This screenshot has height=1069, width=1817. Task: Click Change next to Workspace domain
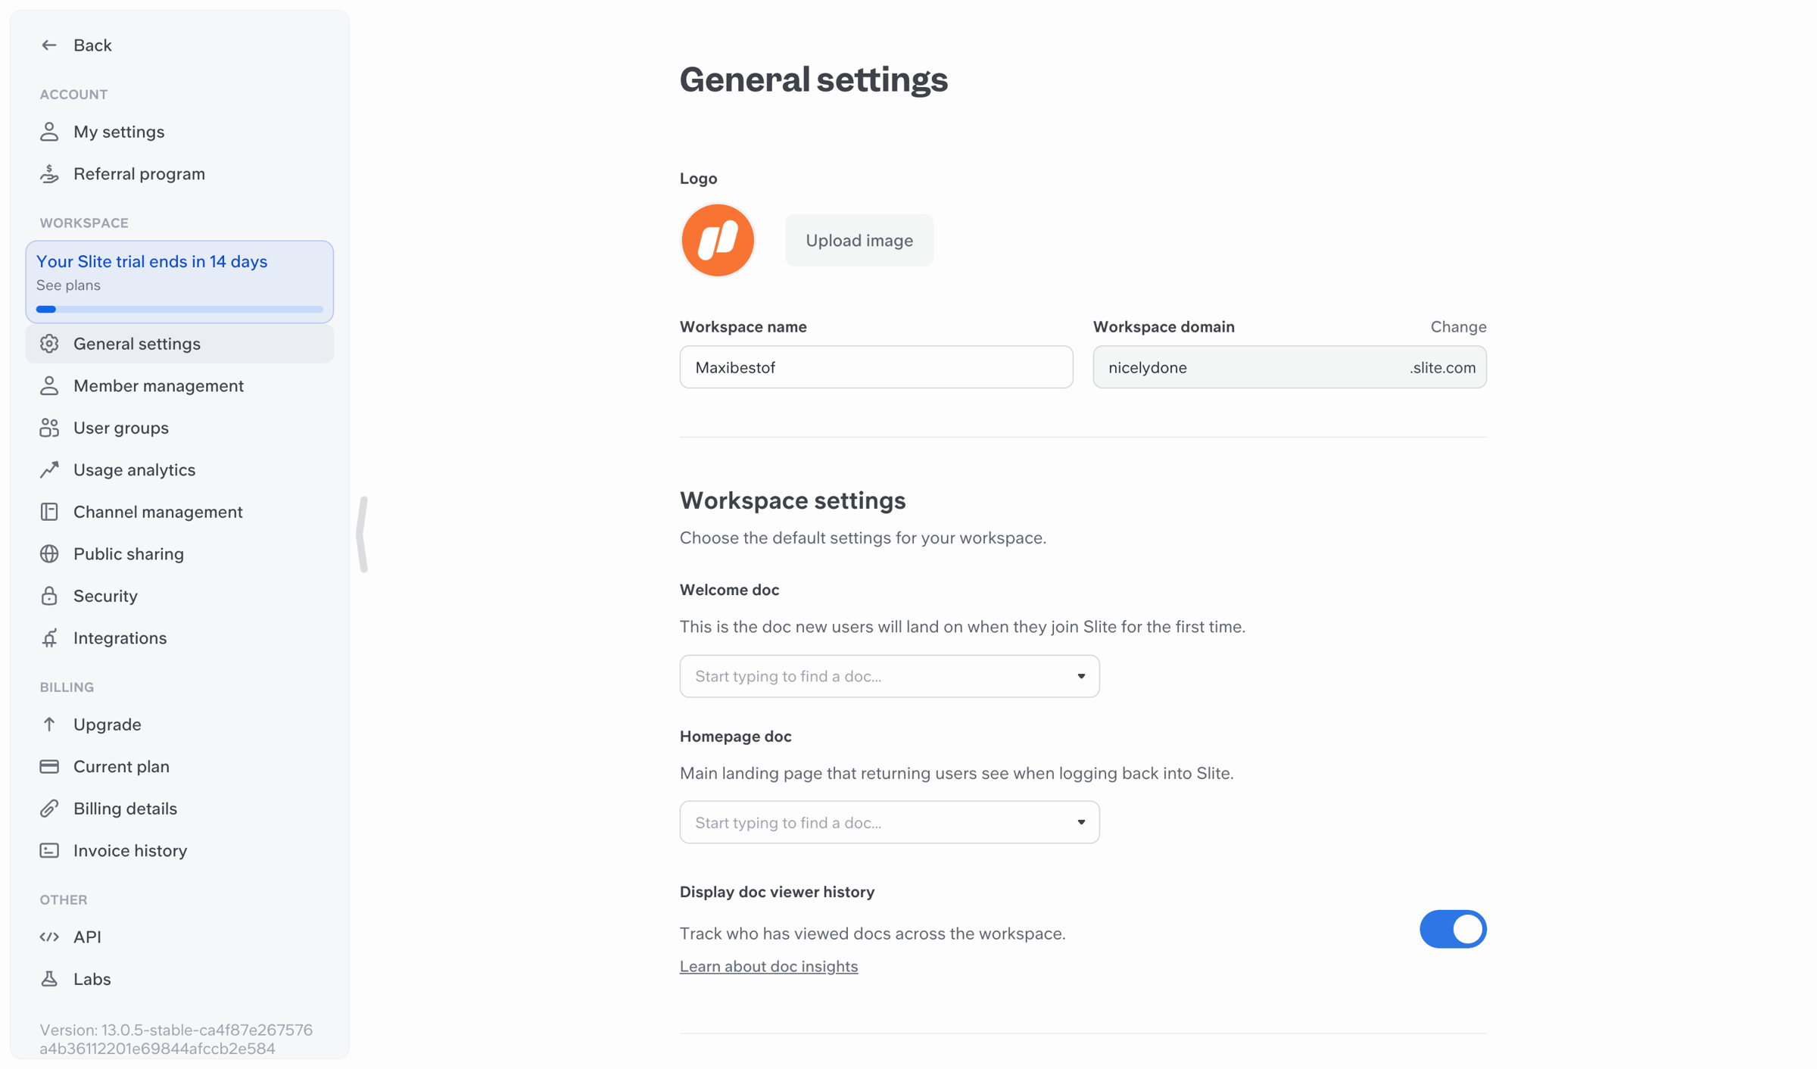(x=1458, y=327)
